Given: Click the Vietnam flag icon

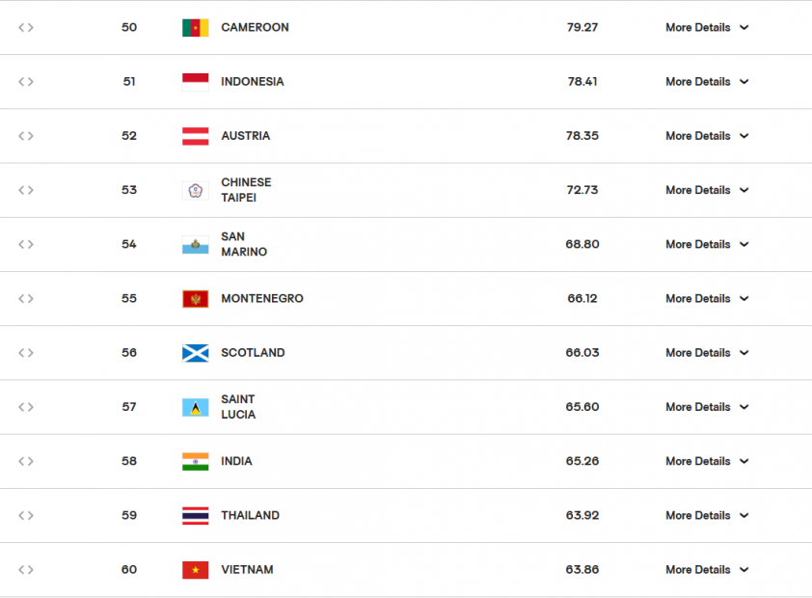Looking at the screenshot, I should coord(195,570).
